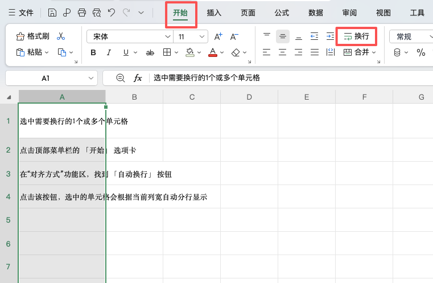This screenshot has width=433, height=283.
Task: Expand the 合并 merge options arrow
Action: (374, 52)
